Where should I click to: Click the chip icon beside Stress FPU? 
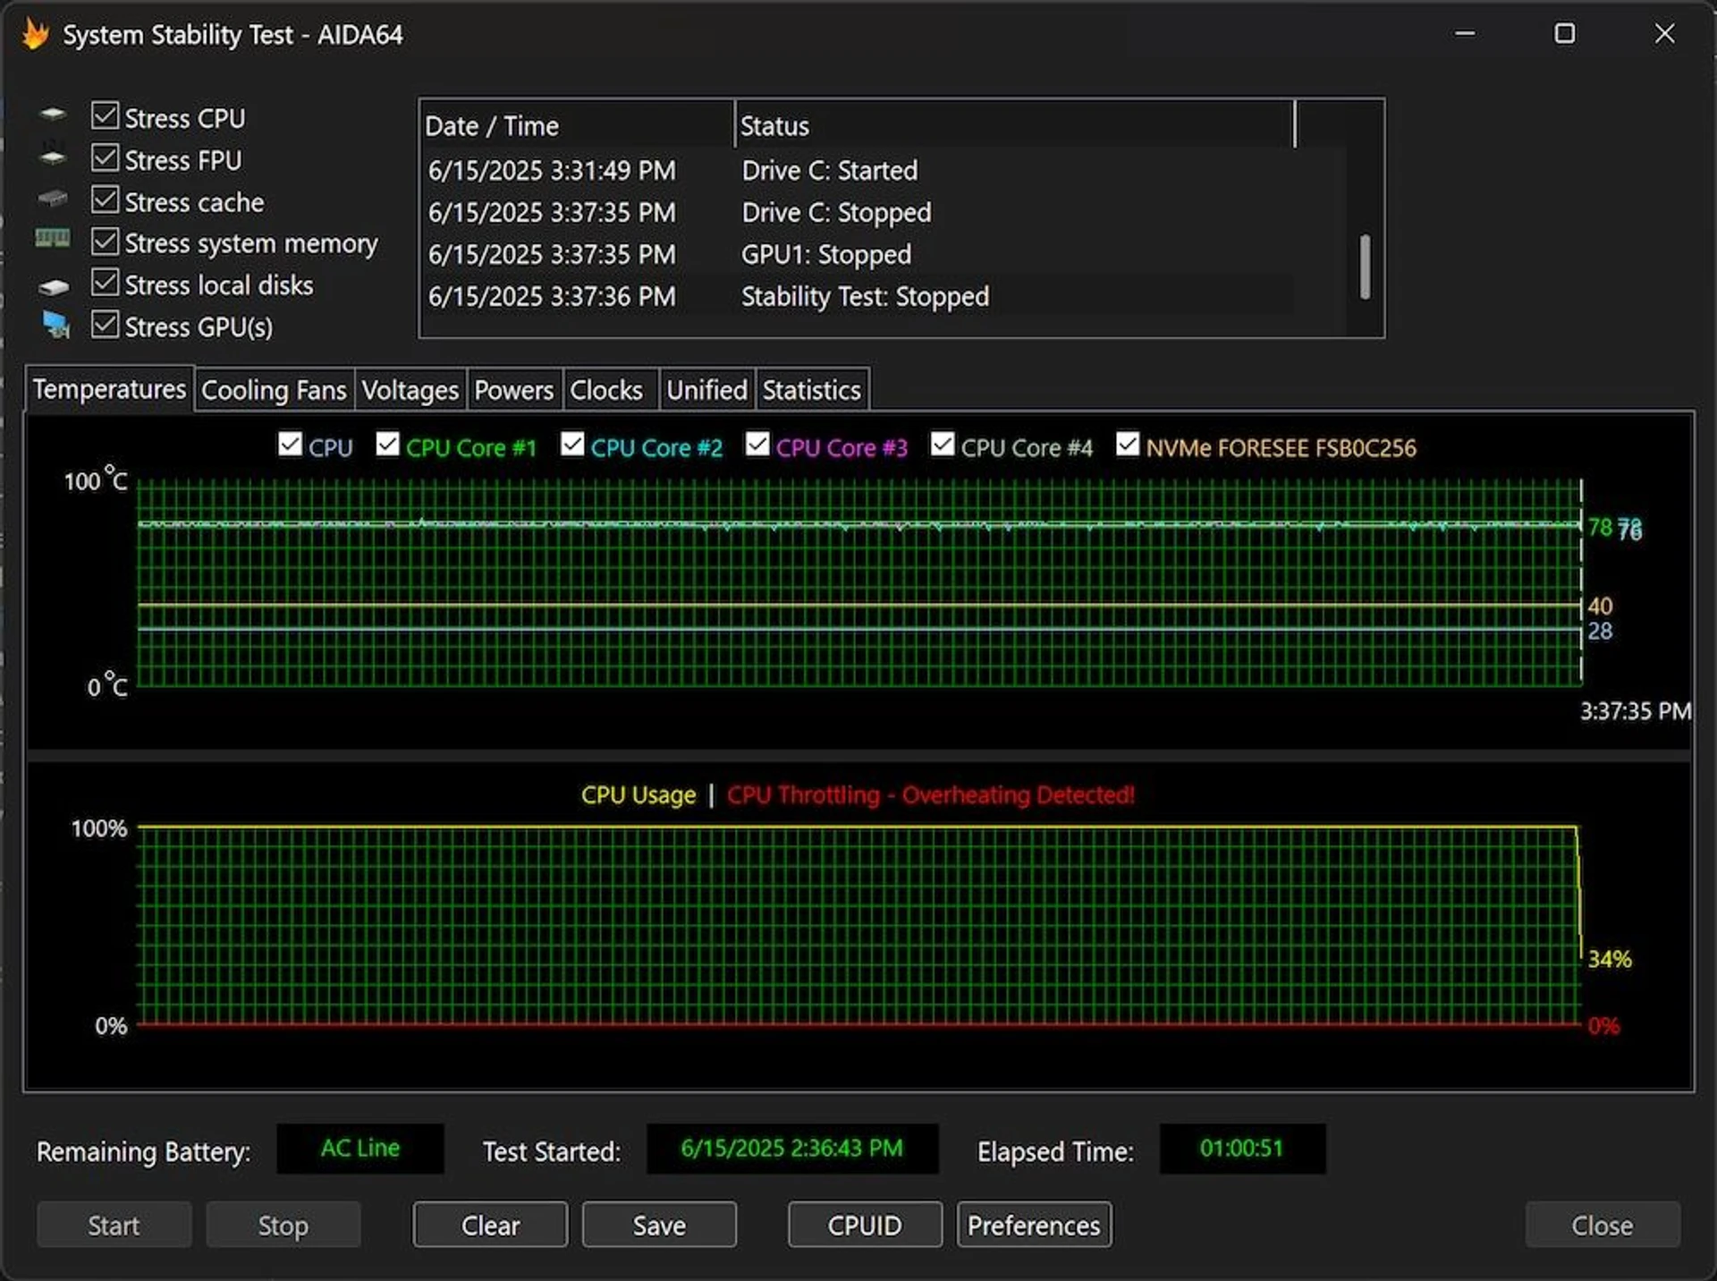(x=53, y=157)
